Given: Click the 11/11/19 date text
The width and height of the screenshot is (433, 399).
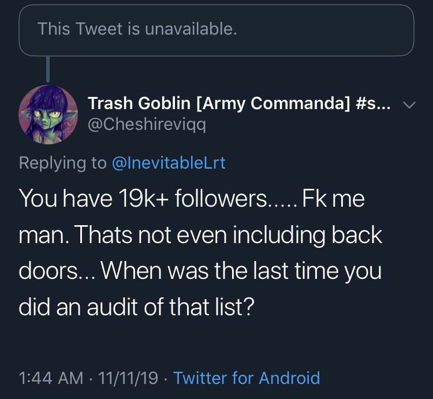Looking at the screenshot, I should click(x=128, y=378).
